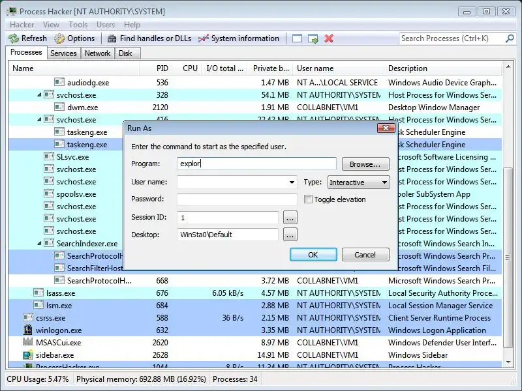Viewport: 522px width, 391px height.
Task: Click the CPU Usage status bar entry
Action: click(38, 379)
